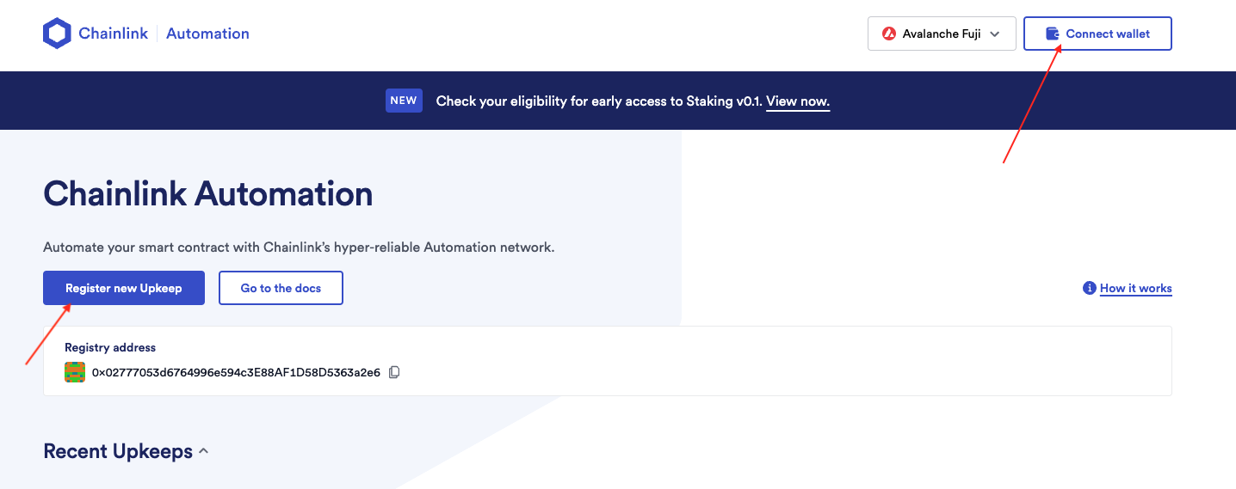The image size is (1236, 489).
Task: Click the staking early access banner text
Action: [599, 101]
